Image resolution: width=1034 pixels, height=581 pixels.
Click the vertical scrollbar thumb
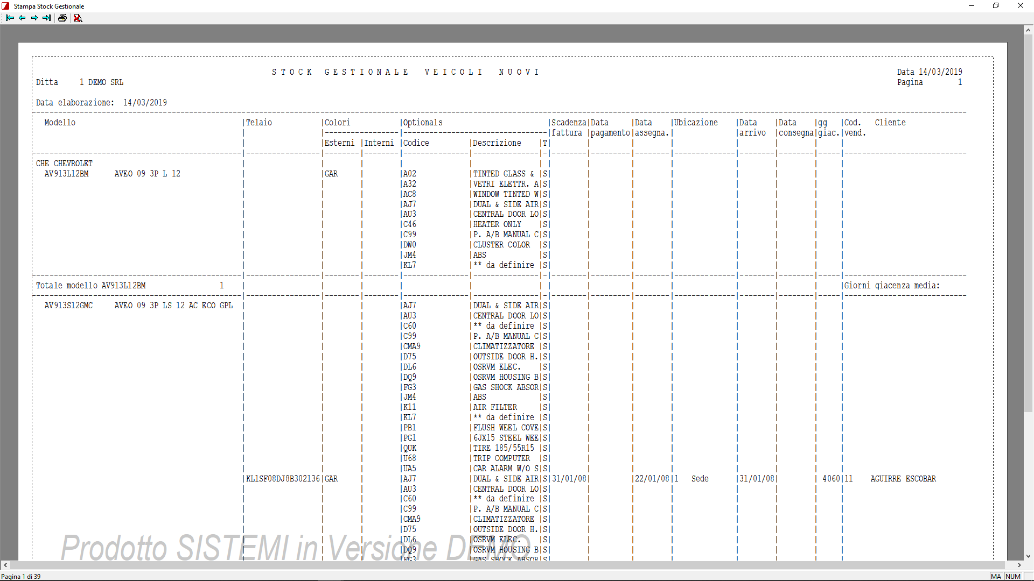point(1028,223)
